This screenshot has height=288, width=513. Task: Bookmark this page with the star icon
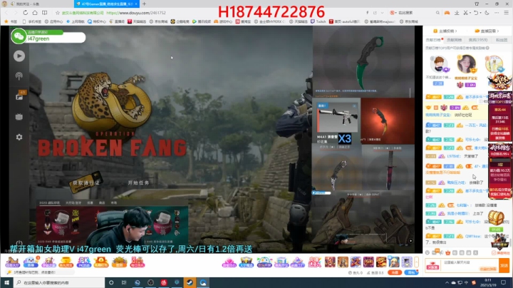click(58, 13)
